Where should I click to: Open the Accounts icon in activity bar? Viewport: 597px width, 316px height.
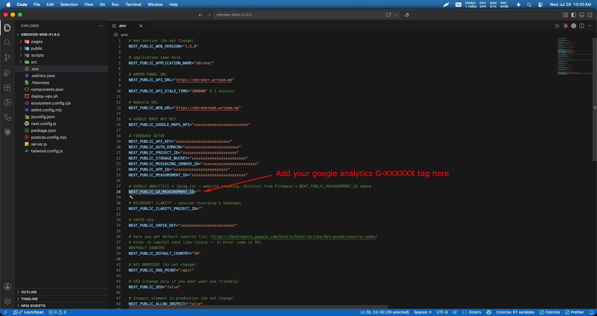(7, 286)
